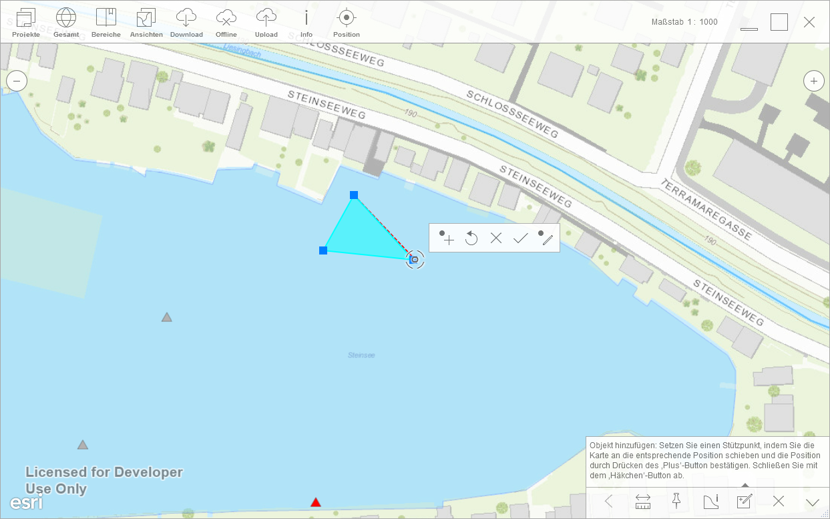
Task: Undo the last vertex
Action: point(471,238)
